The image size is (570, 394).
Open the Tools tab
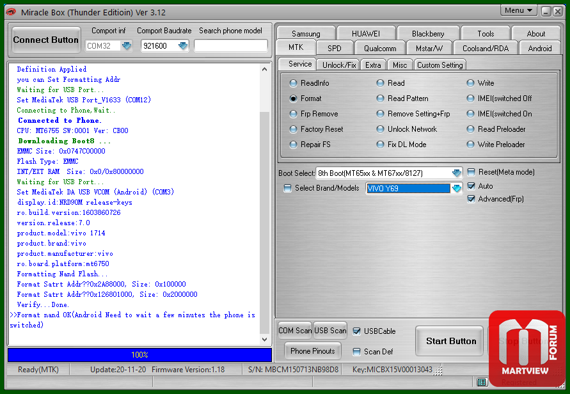[x=486, y=33]
